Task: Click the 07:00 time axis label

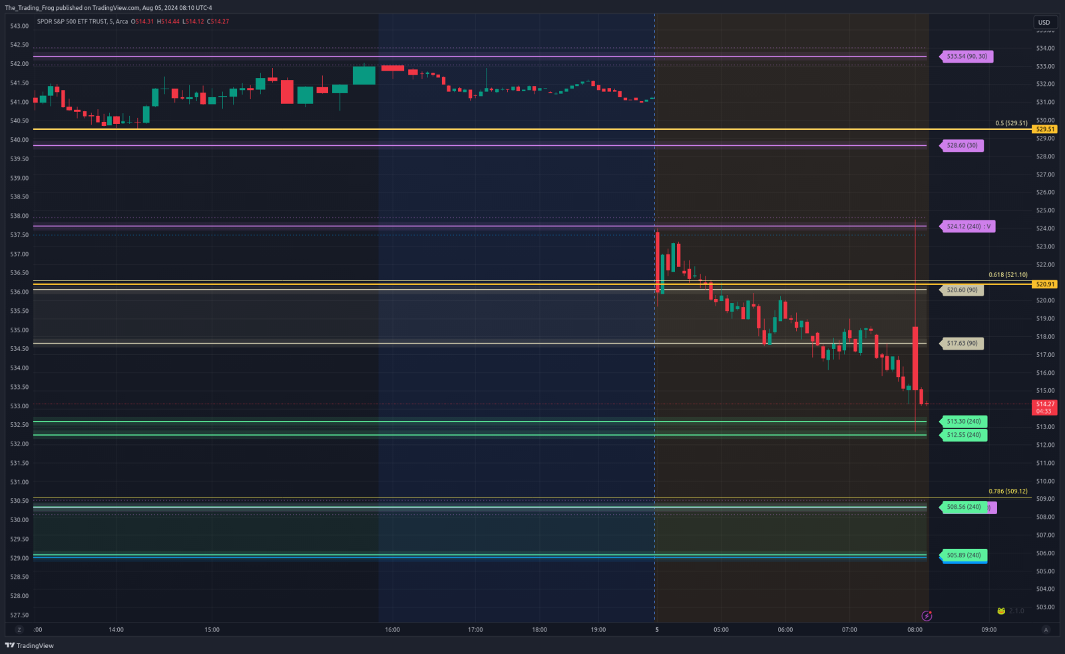Action: click(x=849, y=629)
